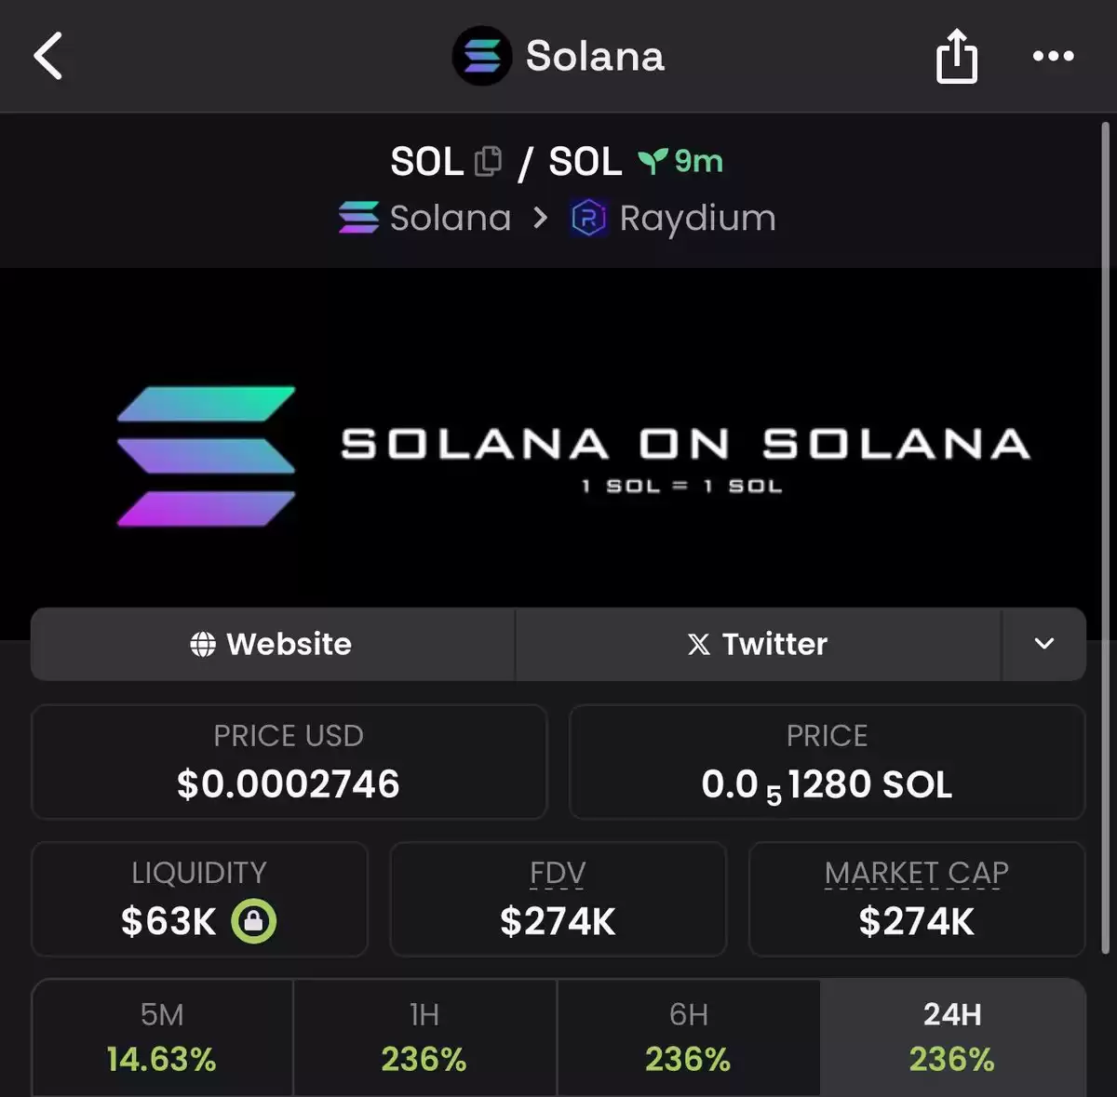Click the green liquidity lock icon

coord(253,921)
